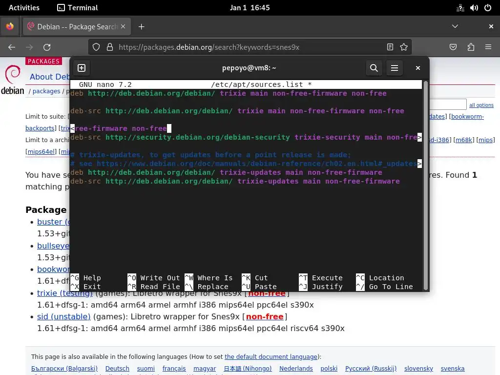
Task: Click the non-free link on sid row
Action: tap(265, 316)
